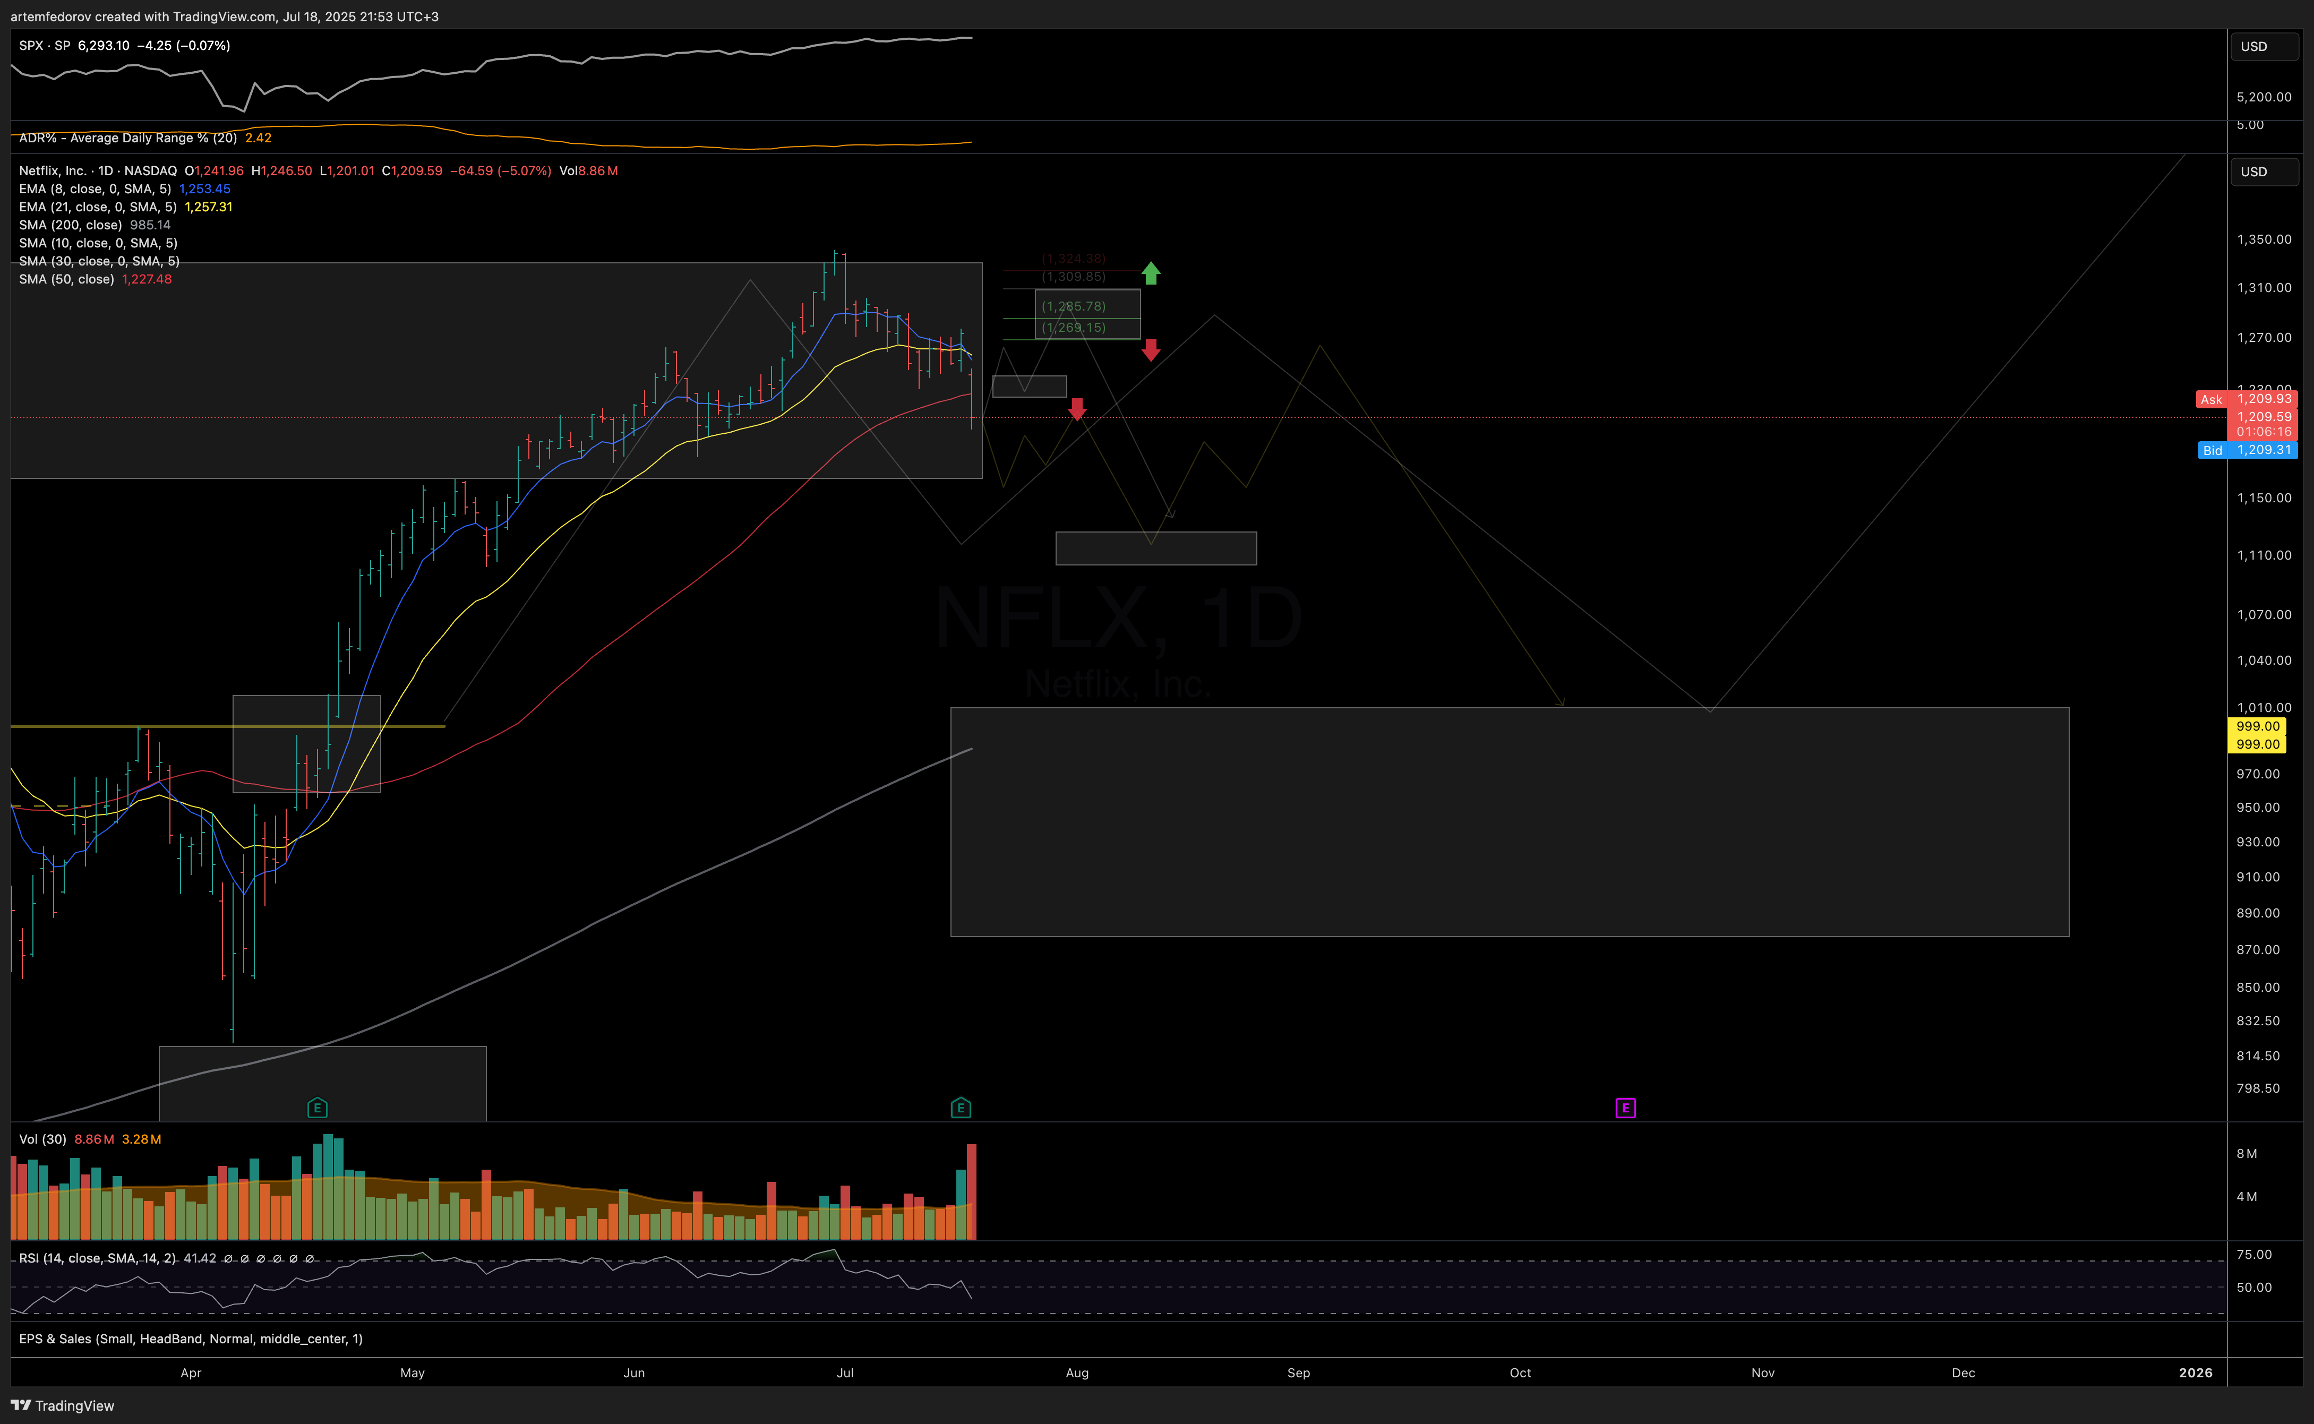
Task: Click the volume average value 3.28 M
Action: (x=141, y=1139)
